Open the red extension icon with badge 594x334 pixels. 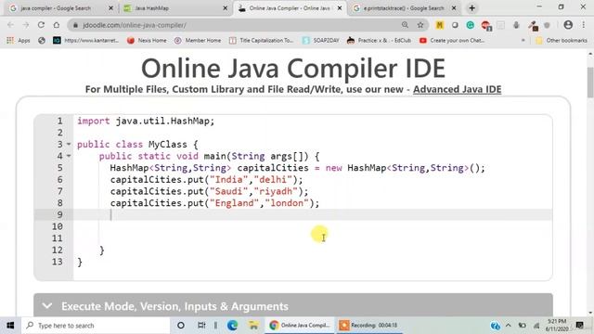pyautogui.click(x=486, y=25)
